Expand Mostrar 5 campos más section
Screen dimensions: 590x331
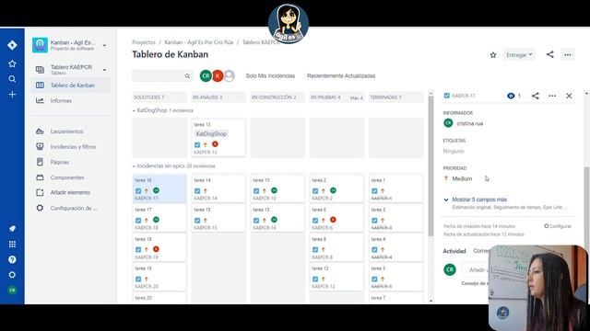(479, 200)
